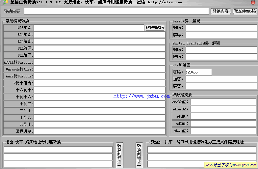Click the crc32值 label
This screenshot has width=258, height=169.
click(x=181, y=102)
